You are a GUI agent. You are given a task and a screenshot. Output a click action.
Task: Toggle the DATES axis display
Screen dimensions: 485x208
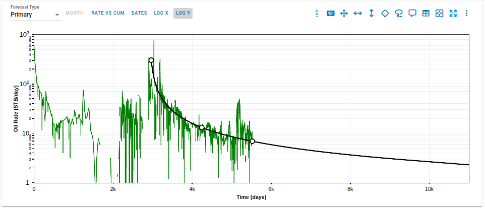(139, 13)
